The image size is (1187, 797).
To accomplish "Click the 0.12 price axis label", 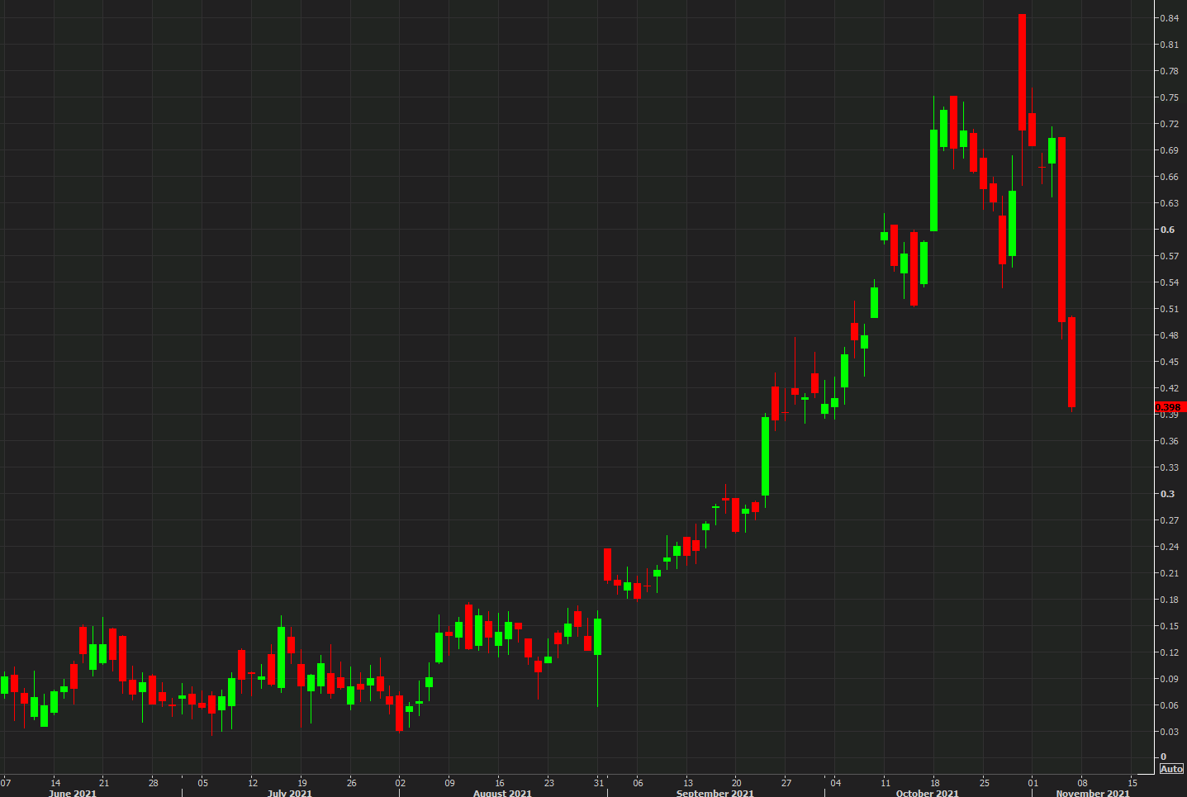I will tap(1169, 652).
